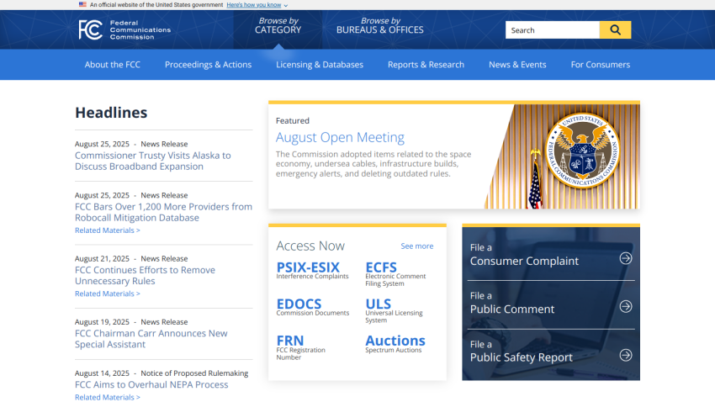
Task: Open the "Here's how you know" link
Action: point(253,5)
